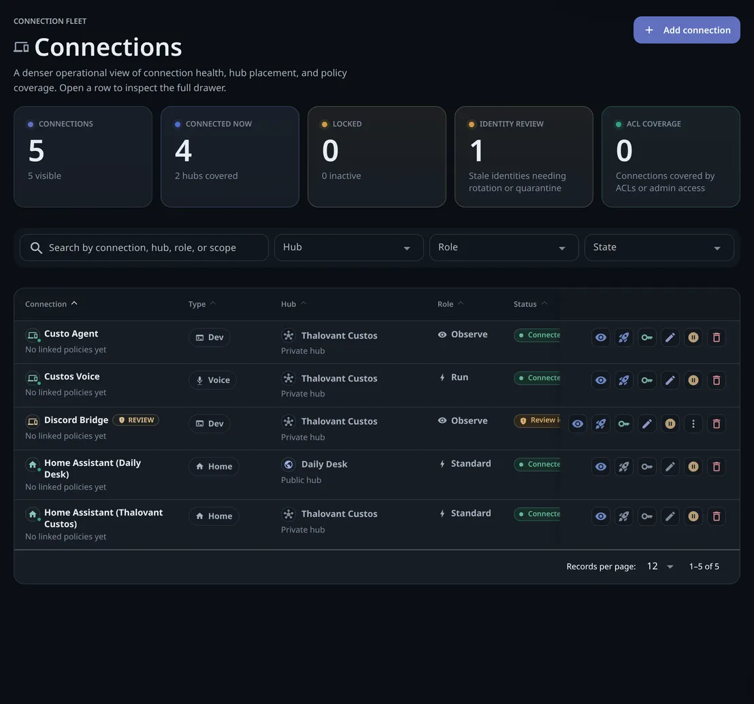Click the Voice type chip

[212, 380]
